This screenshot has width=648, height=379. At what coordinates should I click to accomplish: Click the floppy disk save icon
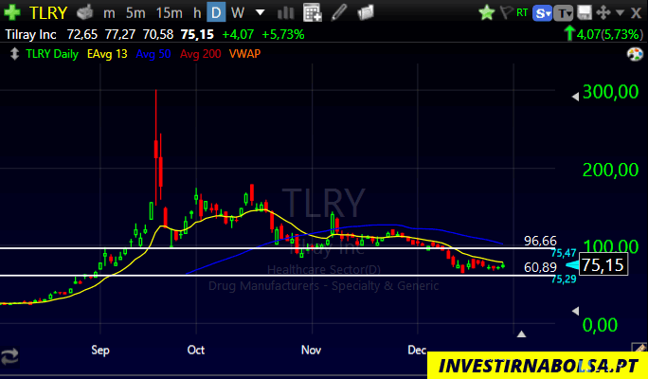pyautogui.click(x=585, y=13)
